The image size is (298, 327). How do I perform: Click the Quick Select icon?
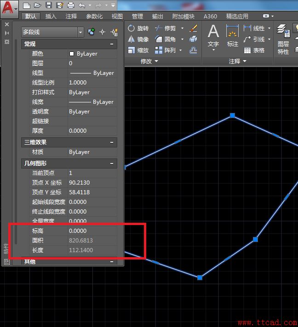point(115,32)
